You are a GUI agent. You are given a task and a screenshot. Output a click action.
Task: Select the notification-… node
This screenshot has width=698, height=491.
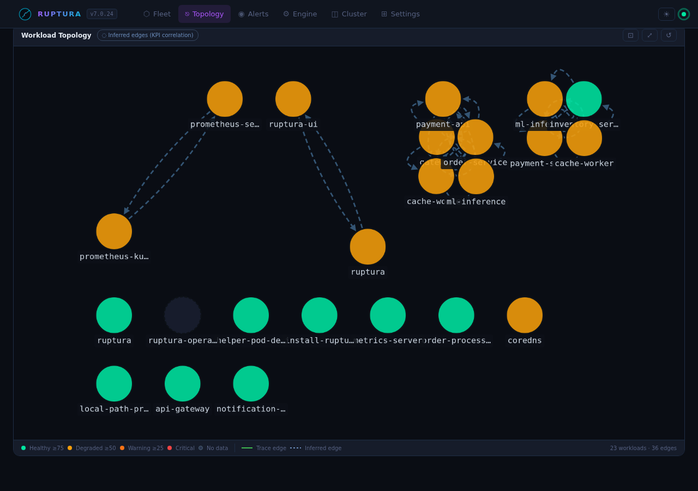click(x=251, y=384)
